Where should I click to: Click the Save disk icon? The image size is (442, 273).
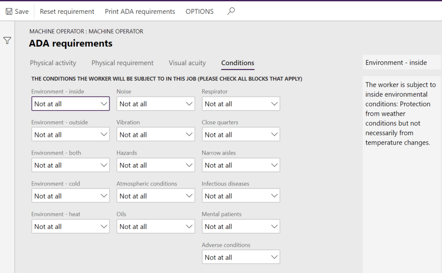click(x=9, y=12)
